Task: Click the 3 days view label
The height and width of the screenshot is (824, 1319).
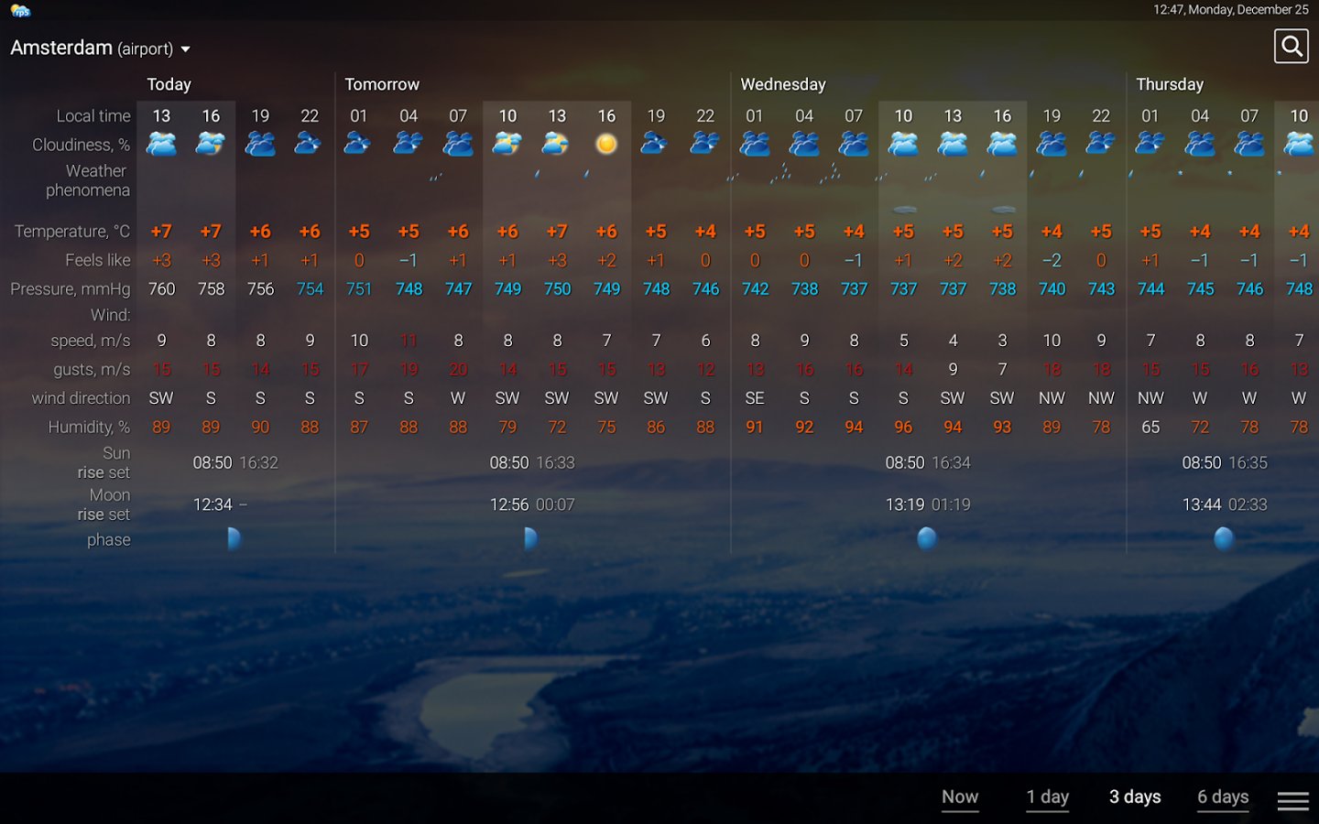Action: (x=1135, y=797)
